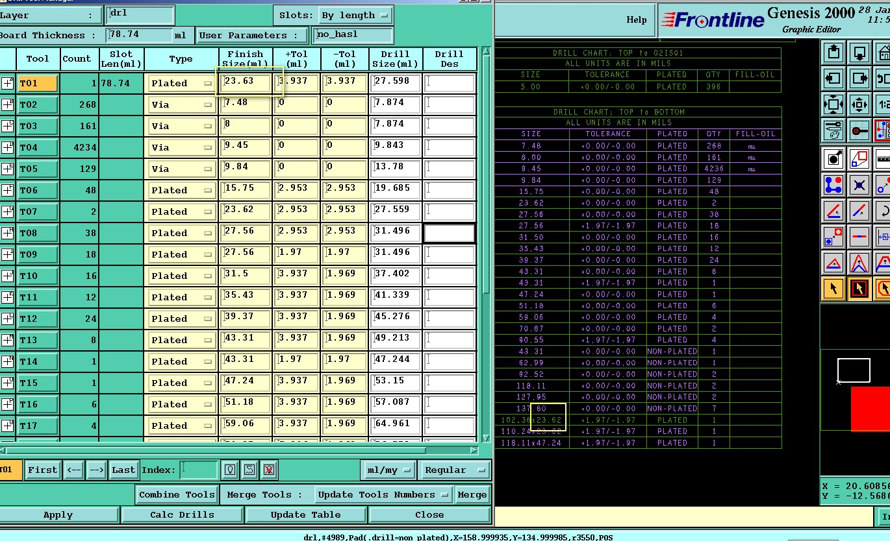Image resolution: width=890 pixels, height=541 pixels.
Task: Open the Via type dropdown for T02
Action: point(182,104)
